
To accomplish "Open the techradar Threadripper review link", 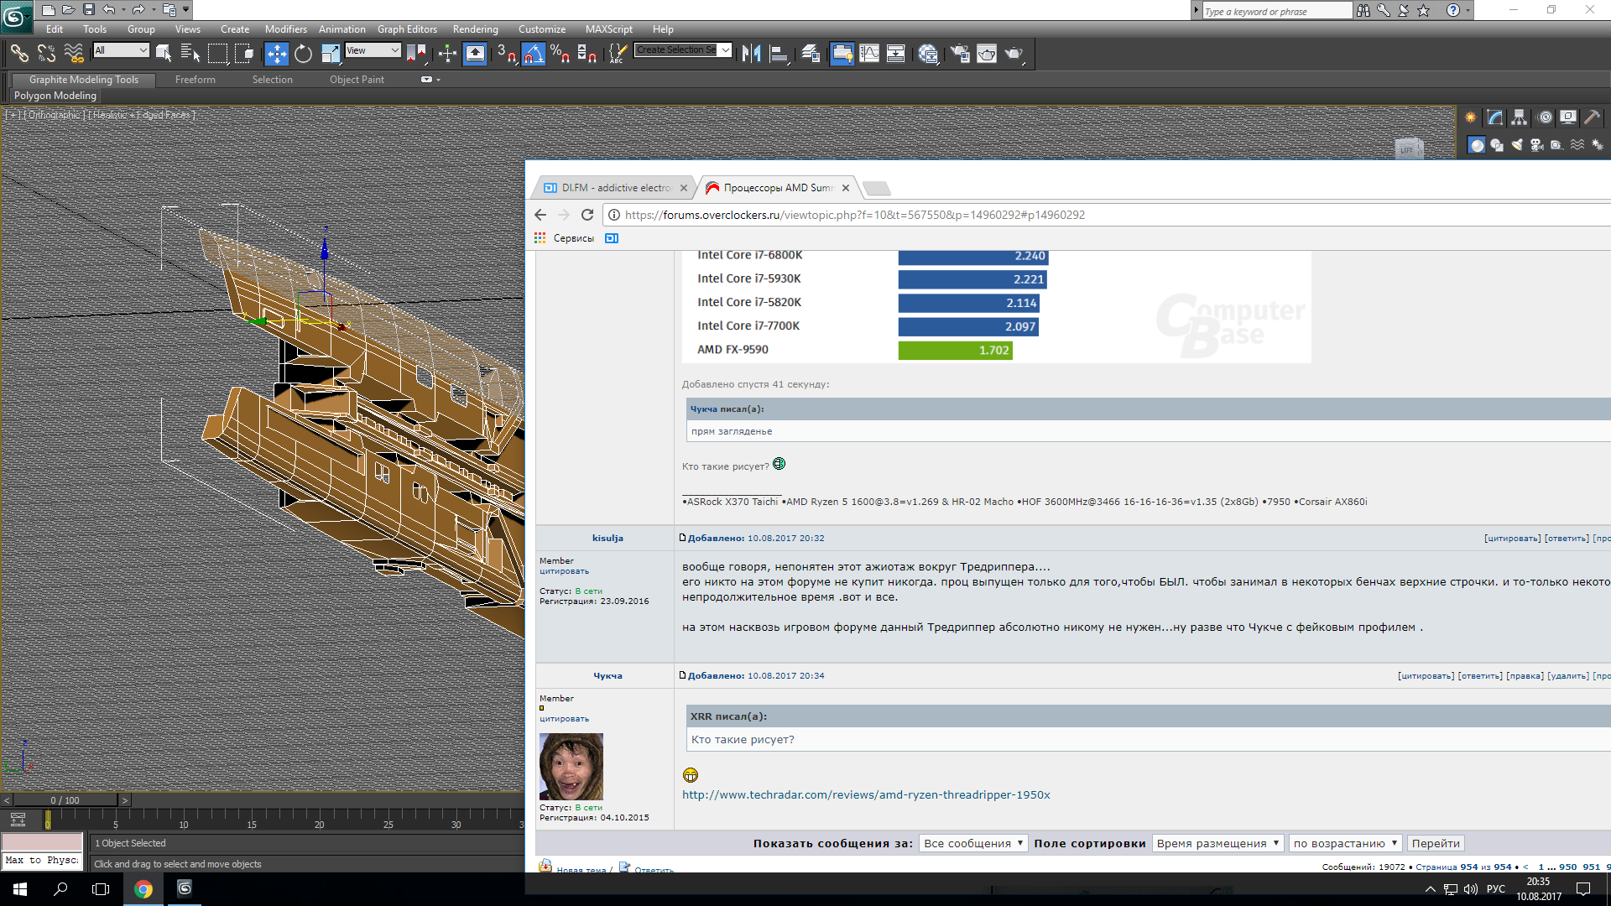I will click(x=865, y=794).
